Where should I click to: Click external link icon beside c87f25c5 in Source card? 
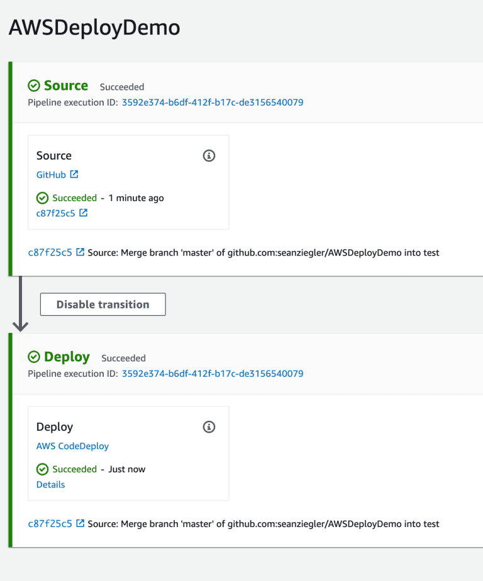pos(84,213)
